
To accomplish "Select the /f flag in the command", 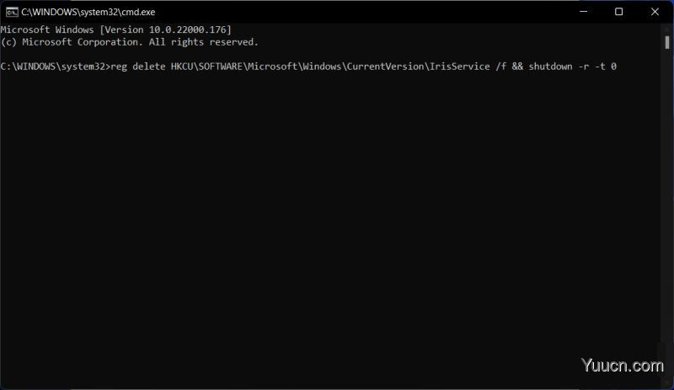I will pyautogui.click(x=500, y=67).
